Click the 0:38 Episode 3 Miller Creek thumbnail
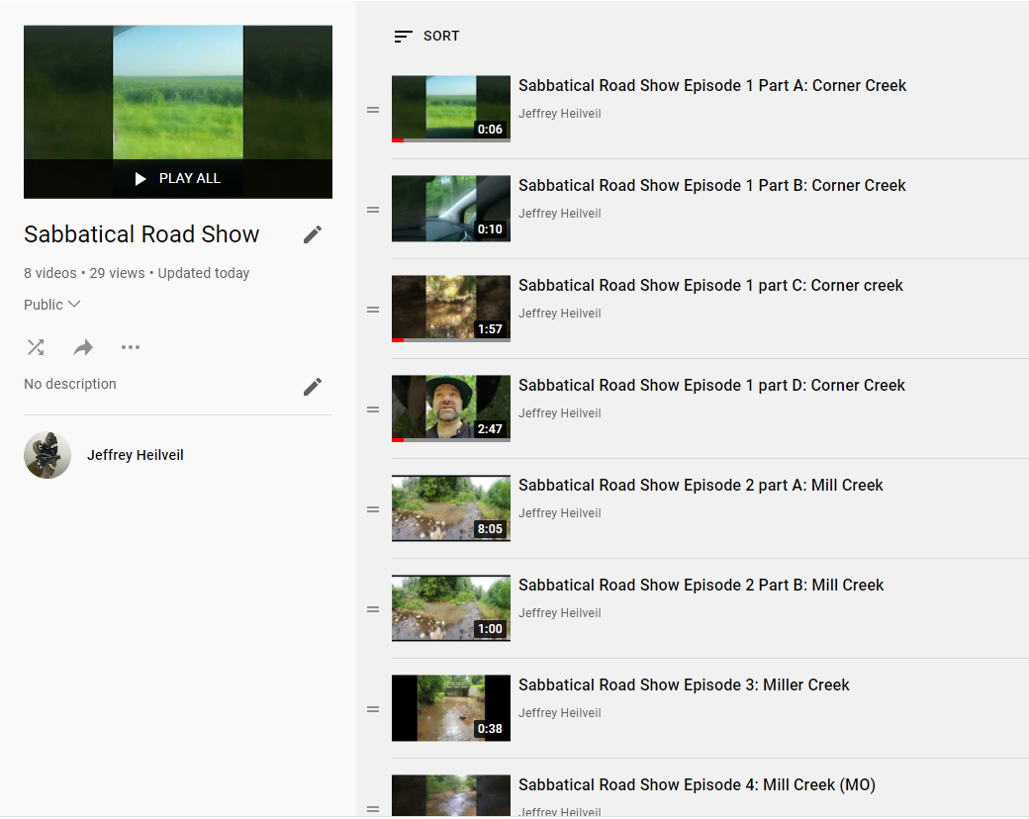The image size is (1029, 819). click(x=451, y=708)
